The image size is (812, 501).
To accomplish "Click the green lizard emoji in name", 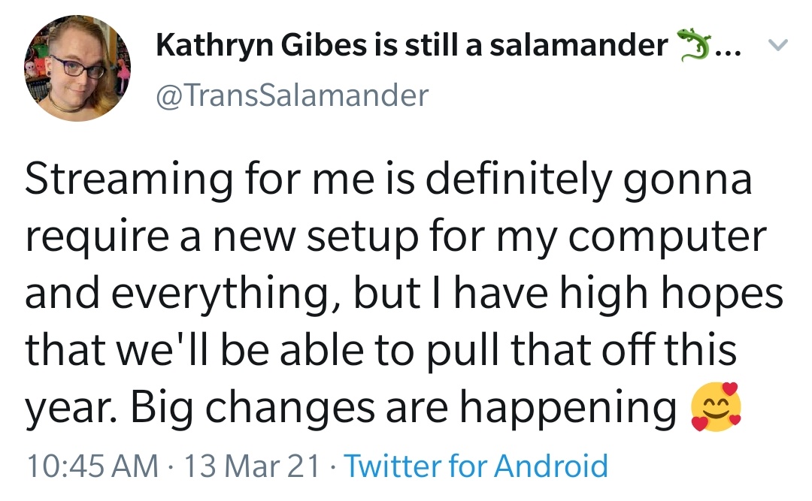I will pos(695,46).
